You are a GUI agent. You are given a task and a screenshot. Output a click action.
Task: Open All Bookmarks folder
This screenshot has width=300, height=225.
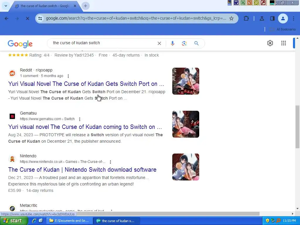coord(283,29)
